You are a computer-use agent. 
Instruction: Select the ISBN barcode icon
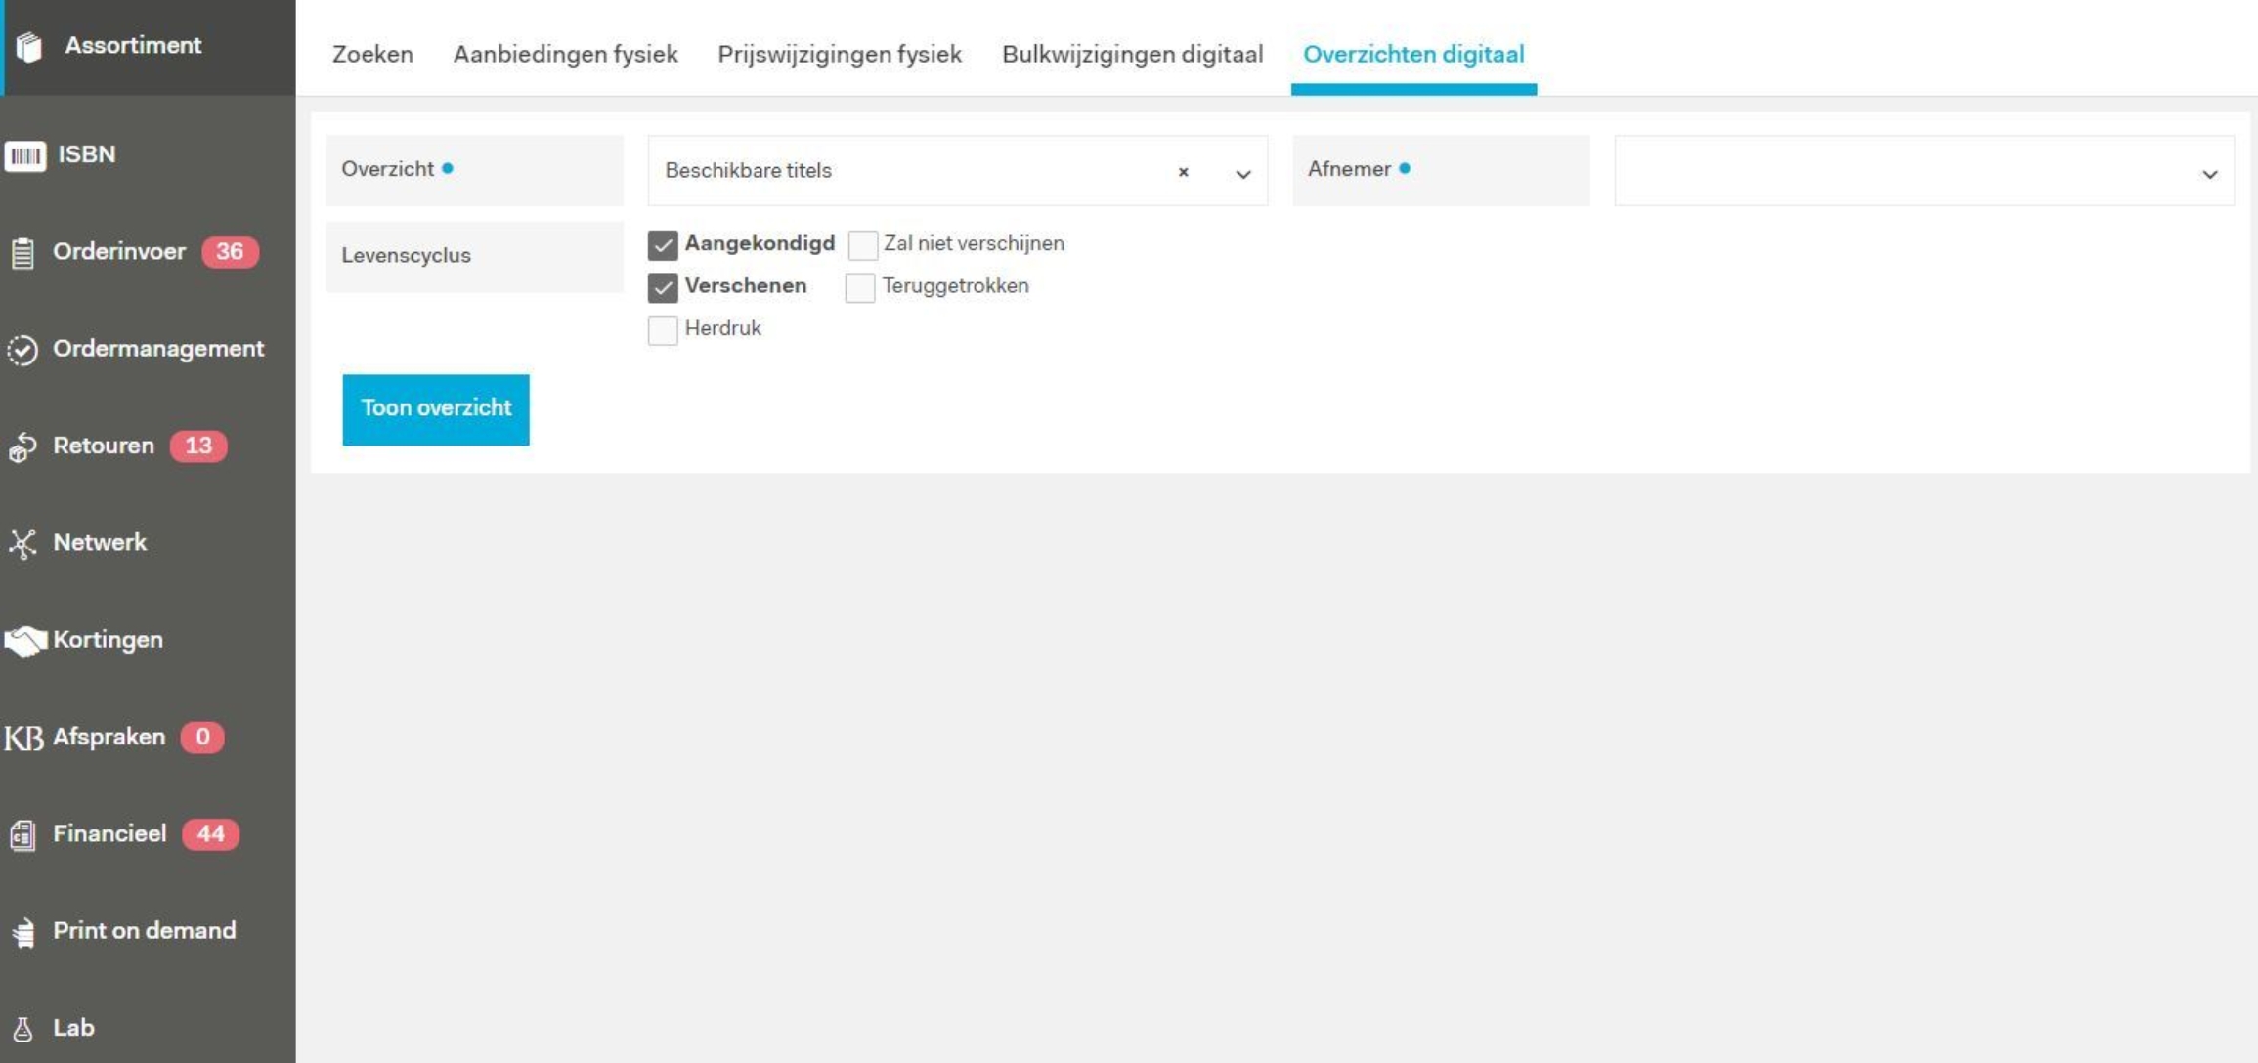pos(25,153)
